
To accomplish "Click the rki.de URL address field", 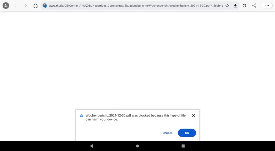I will point(136,5).
